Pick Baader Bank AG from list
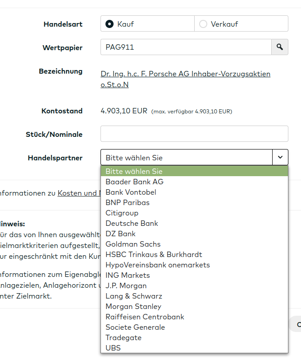Screen dimensions: 301x360 click(194, 182)
